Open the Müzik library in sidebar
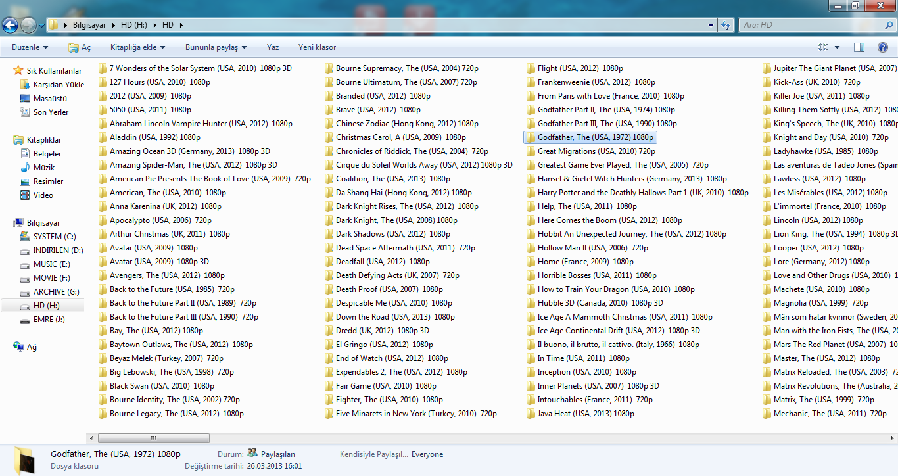This screenshot has height=476, width=898. click(x=44, y=168)
